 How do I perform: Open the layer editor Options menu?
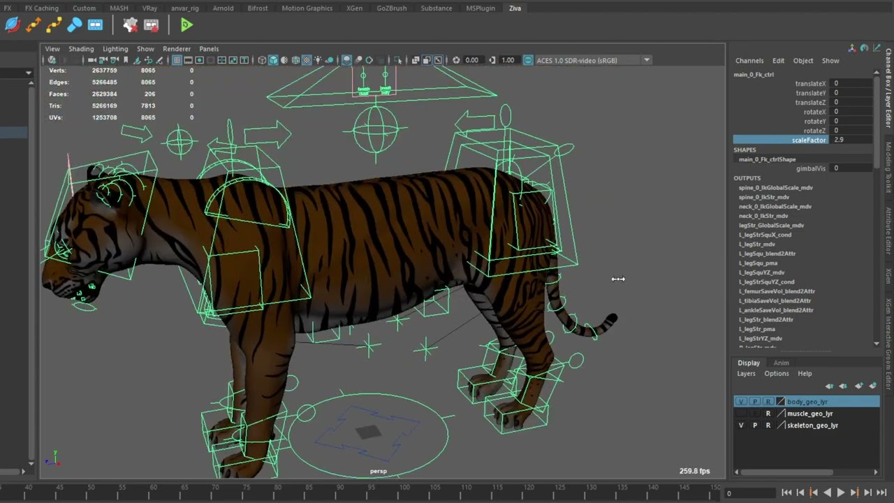(777, 374)
